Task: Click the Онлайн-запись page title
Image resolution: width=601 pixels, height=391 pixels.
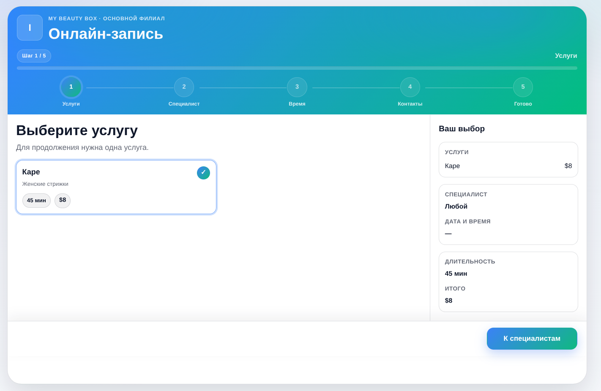Action: pyautogui.click(x=106, y=34)
